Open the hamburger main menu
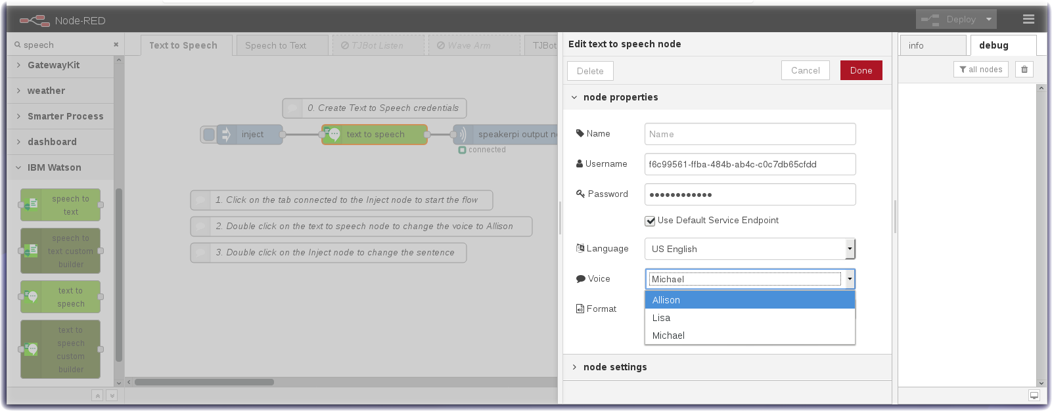 click(x=1029, y=20)
